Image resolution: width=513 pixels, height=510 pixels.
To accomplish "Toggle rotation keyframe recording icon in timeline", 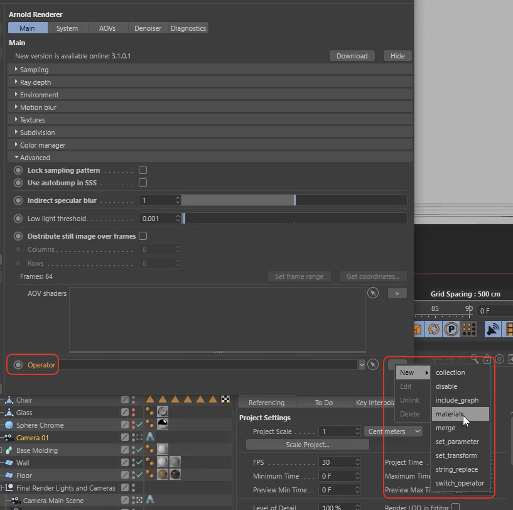I will tap(434, 329).
